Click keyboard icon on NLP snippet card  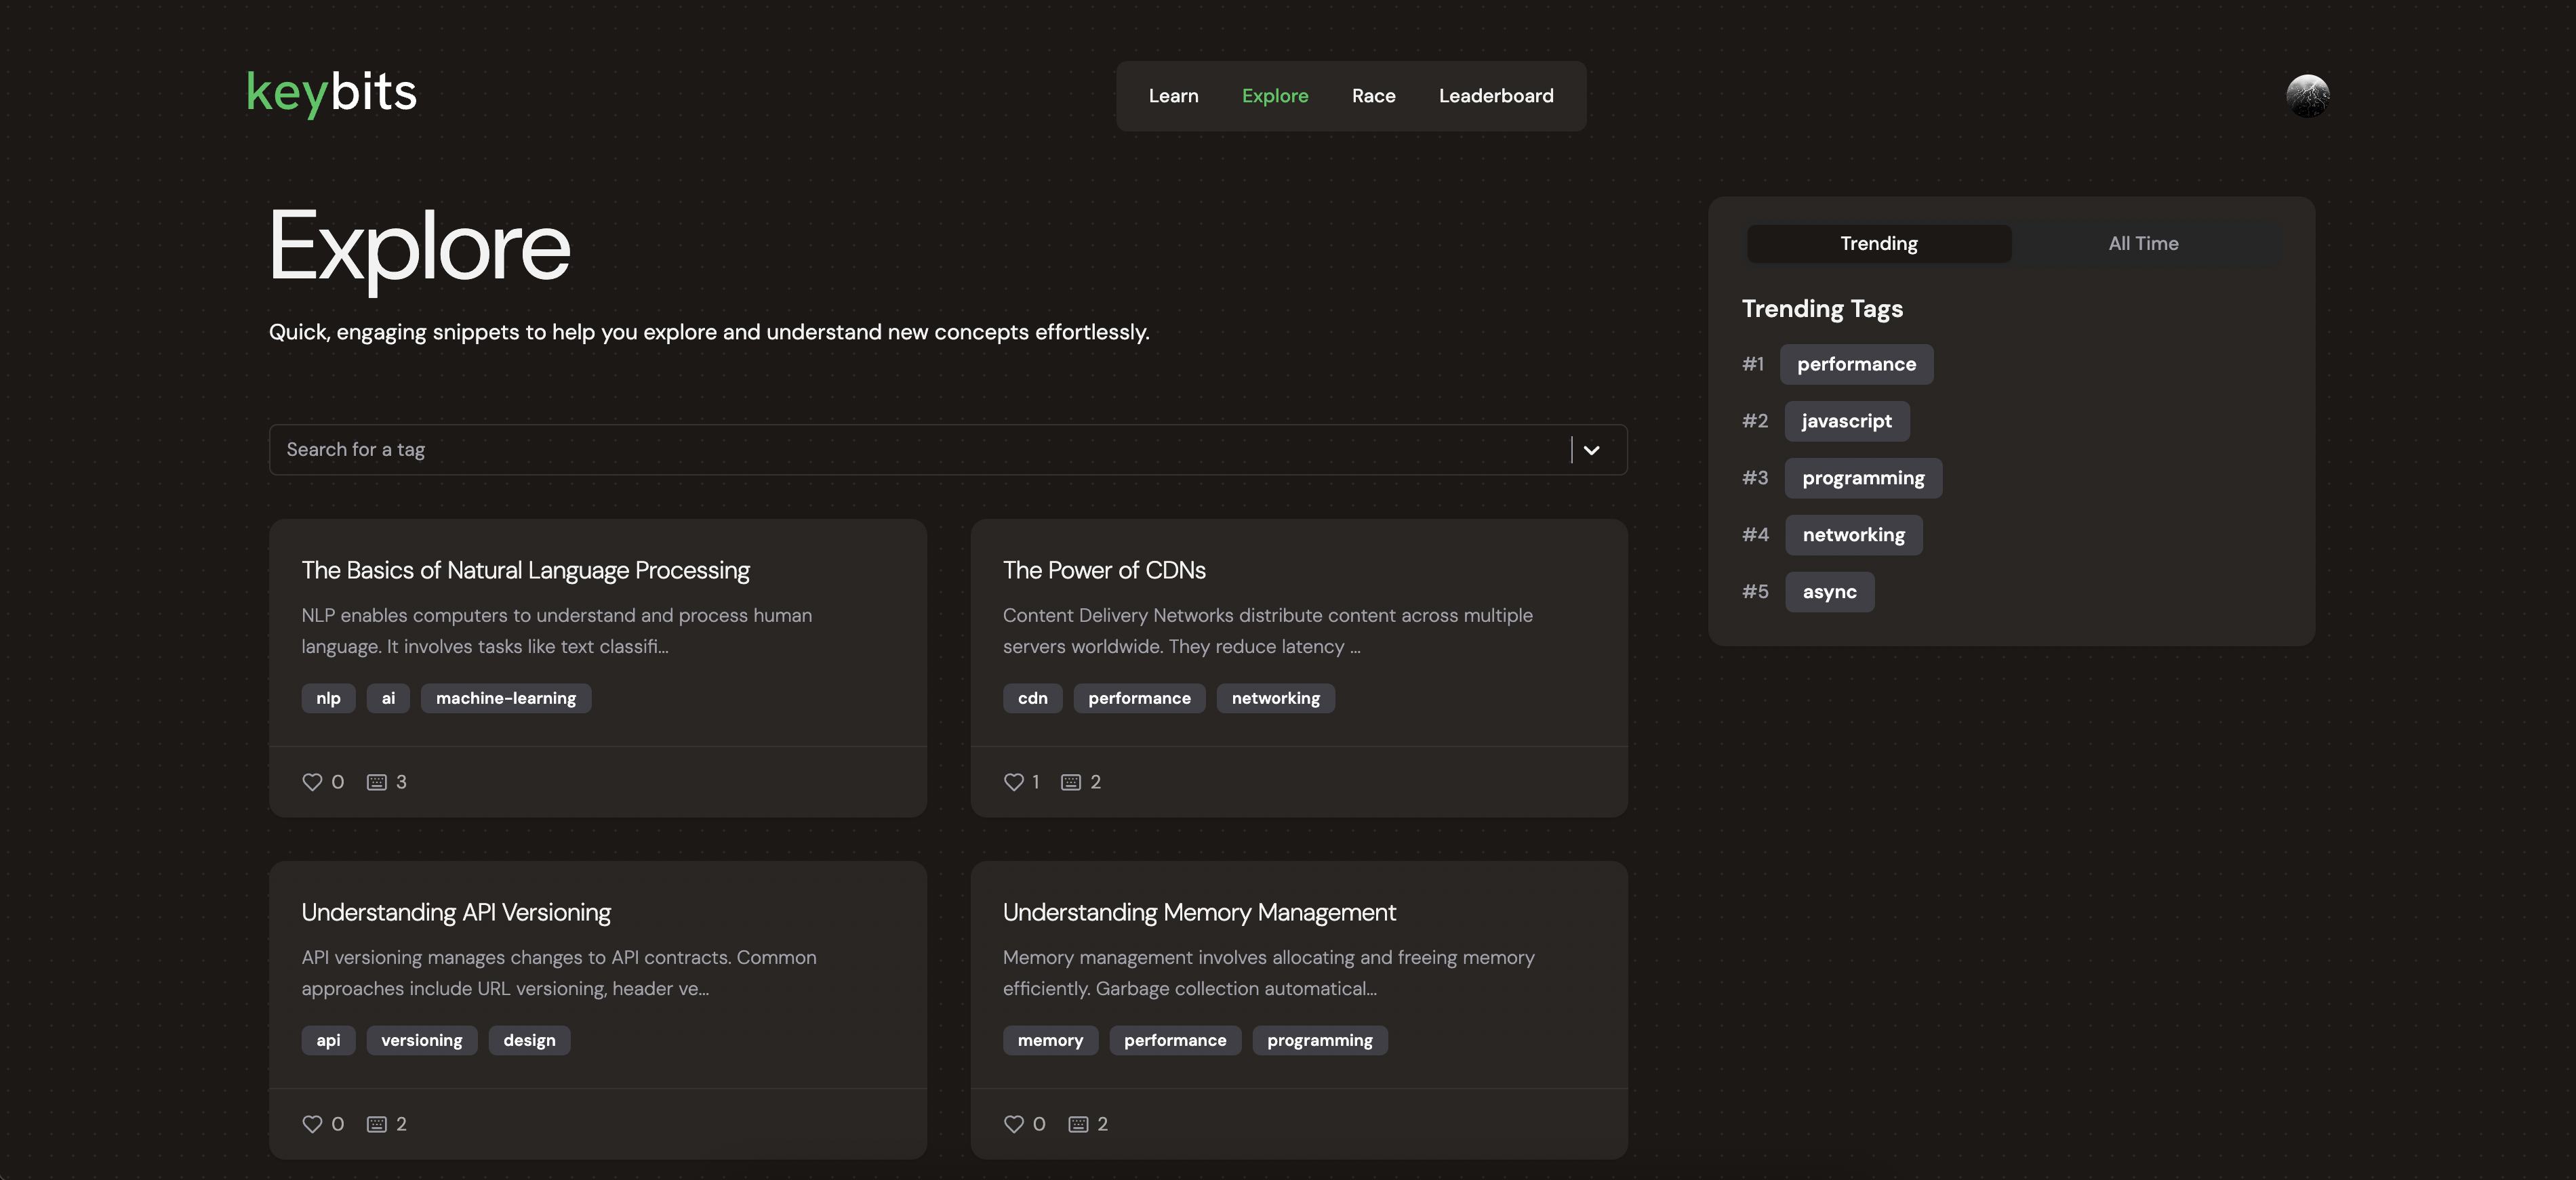(x=376, y=782)
